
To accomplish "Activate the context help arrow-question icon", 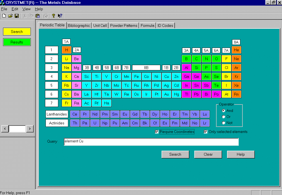I will click(60, 16).
